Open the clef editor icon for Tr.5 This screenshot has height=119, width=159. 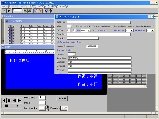pos(10,41)
